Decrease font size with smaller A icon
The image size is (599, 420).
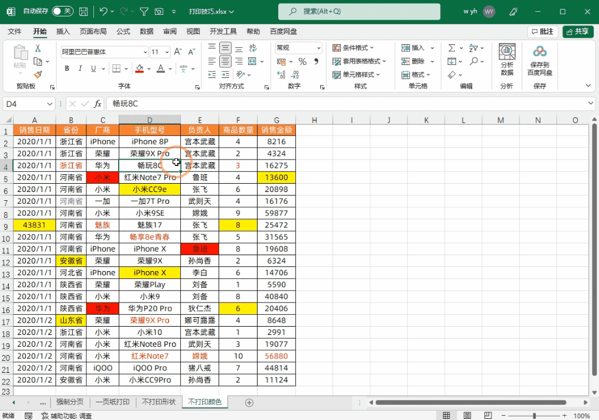click(192, 51)
